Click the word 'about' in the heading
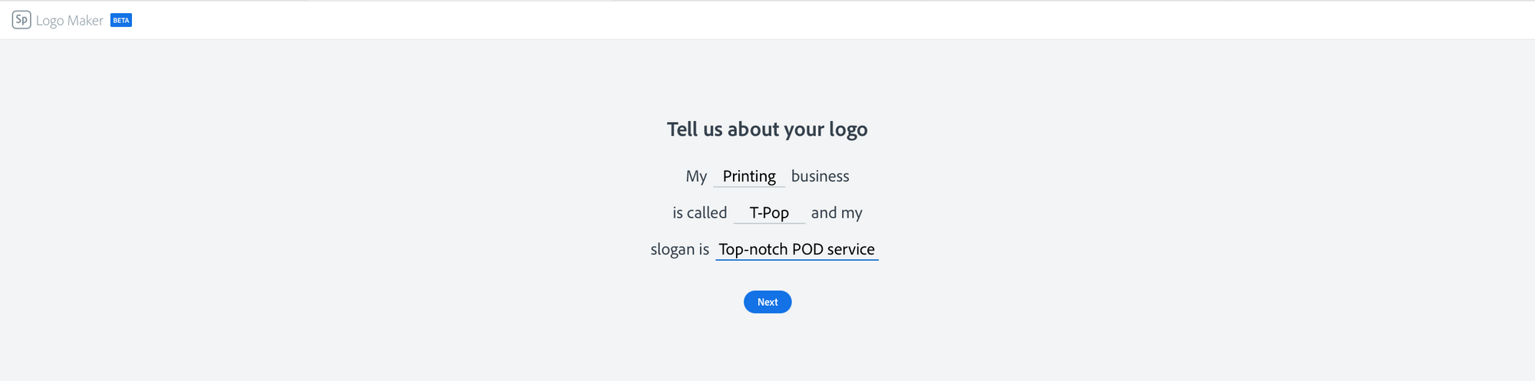This screenshot has width=1535, height=381. [x=753, y=129]
